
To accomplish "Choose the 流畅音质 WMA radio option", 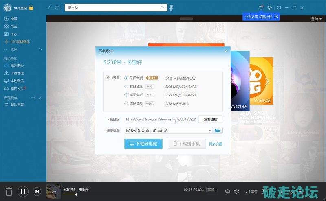I will [126, 103].
